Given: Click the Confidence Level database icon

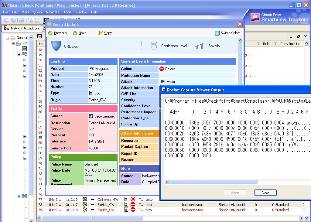Looking at the screenshot, I should [x=154, y=46].
